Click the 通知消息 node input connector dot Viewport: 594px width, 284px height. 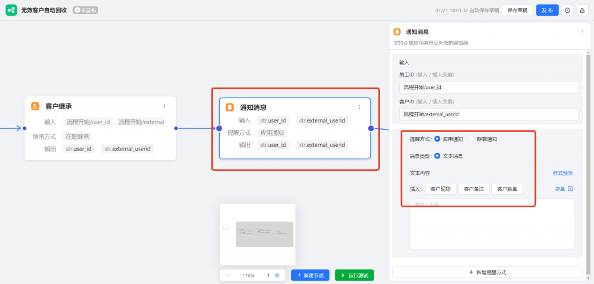(x=219, y=128)
